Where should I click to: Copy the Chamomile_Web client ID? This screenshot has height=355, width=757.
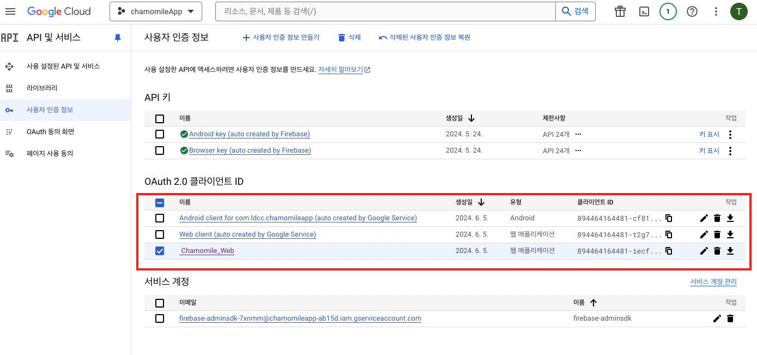[669, 251]
